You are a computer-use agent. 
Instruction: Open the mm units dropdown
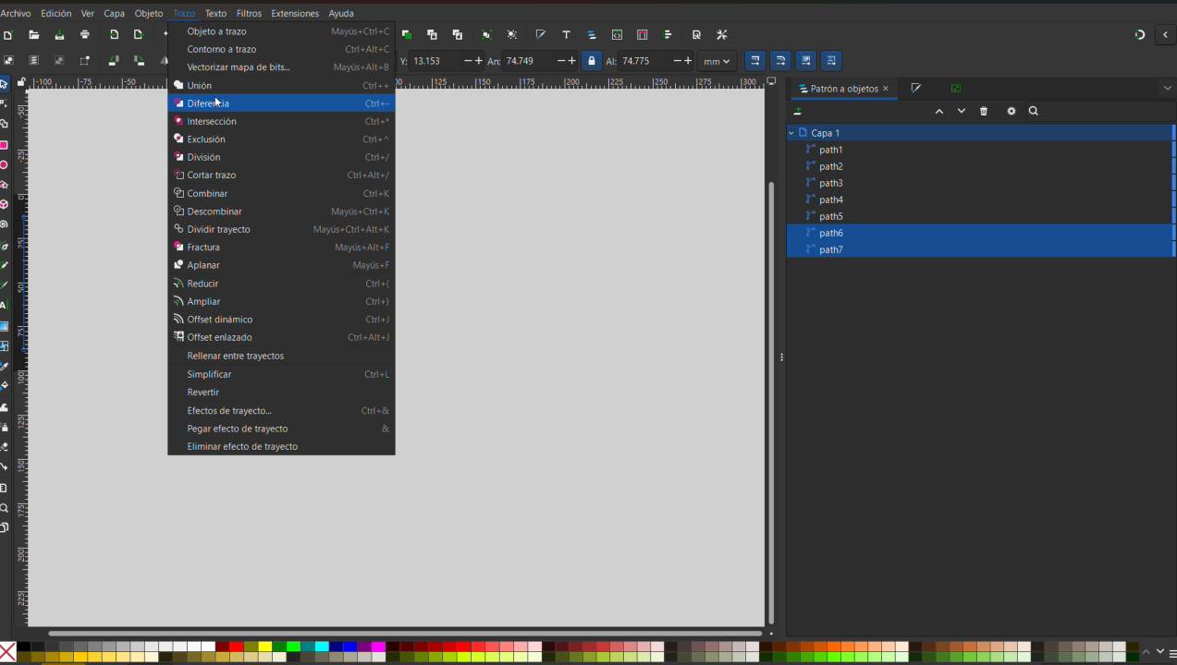pyautogui.click(x=717, y=61)
